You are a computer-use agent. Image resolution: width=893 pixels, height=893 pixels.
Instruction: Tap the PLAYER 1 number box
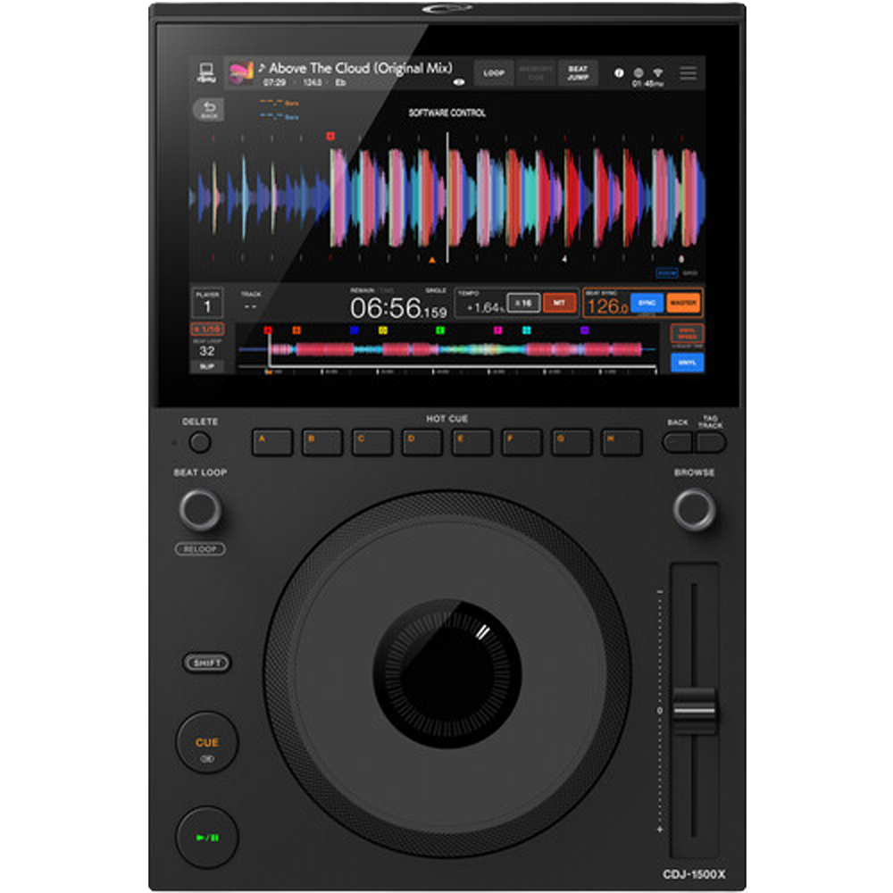(x=207, y=302)
